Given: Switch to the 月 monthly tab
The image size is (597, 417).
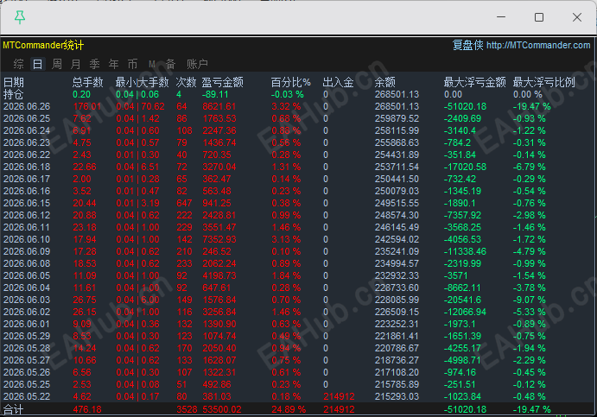Looking at the screenshot, I should [76, 64].
